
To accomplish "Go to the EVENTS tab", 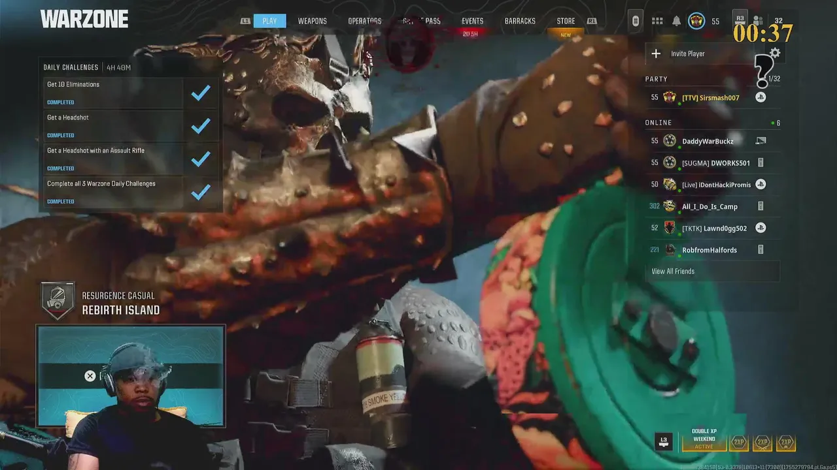I will click(x=472, y=21).
